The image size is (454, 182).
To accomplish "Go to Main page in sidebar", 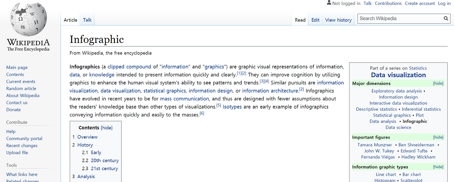I will 17,67.
